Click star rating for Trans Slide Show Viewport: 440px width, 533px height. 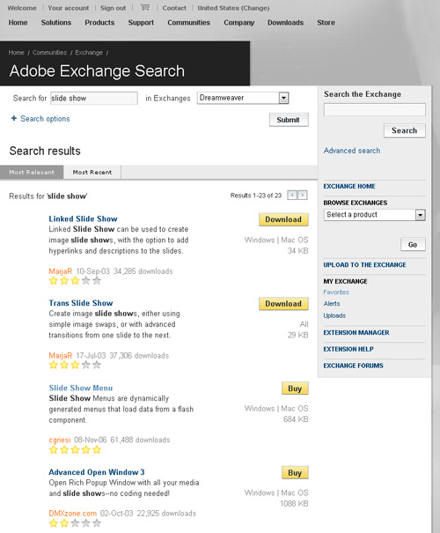pyautogui.click(x=75, y=365)
